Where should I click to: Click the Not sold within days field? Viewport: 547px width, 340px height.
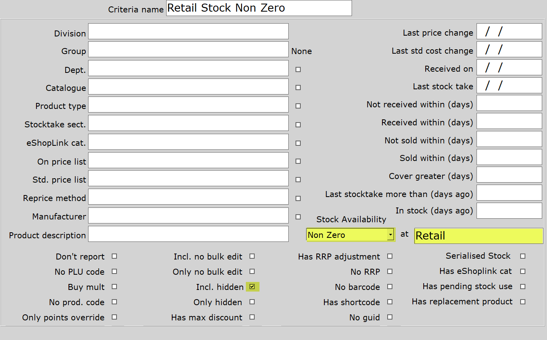(x=509, y=139)
